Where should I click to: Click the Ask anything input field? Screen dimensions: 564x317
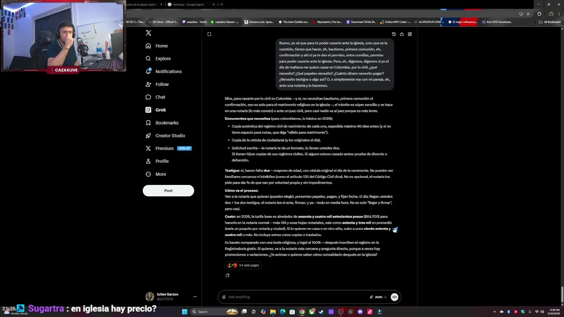pyautogui.click(x=297, y=297)
